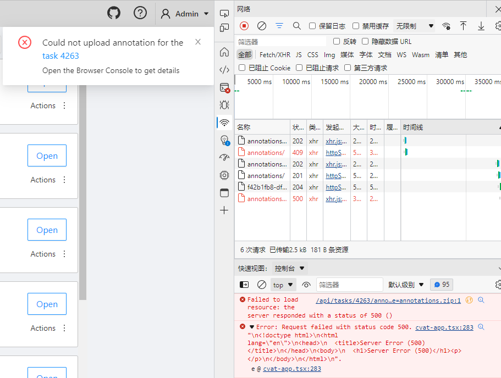Toggle console live expression eye

pos(306,285)
